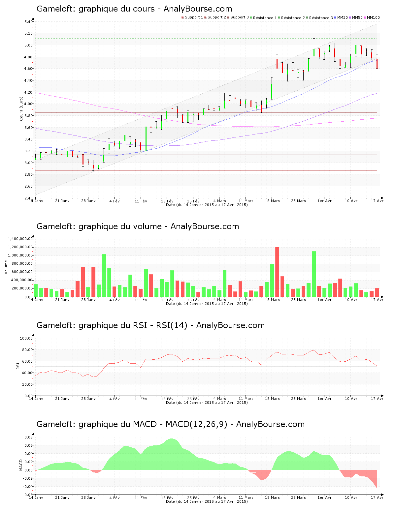396x511 pixels.
Task: Click the '1er Avr' date on price chart
Action: [325, 201]
